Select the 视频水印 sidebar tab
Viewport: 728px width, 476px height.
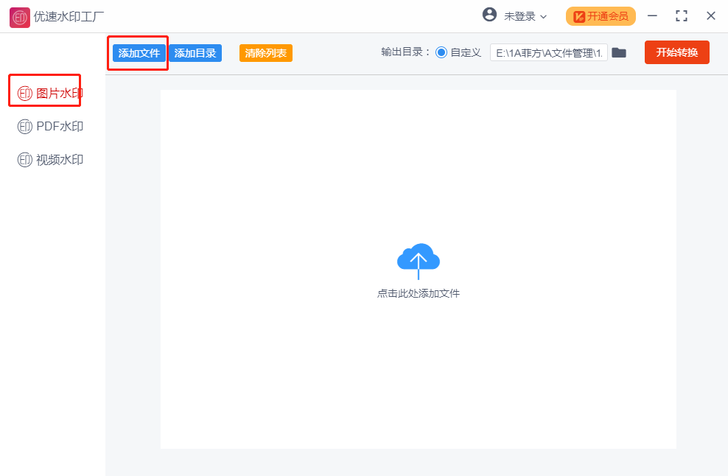(x=50, y=160)
